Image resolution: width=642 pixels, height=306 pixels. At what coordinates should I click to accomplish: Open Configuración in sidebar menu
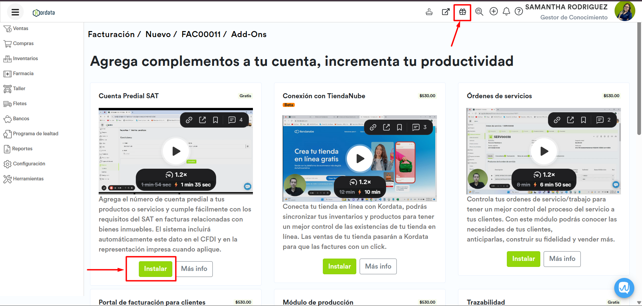(29, 164)
